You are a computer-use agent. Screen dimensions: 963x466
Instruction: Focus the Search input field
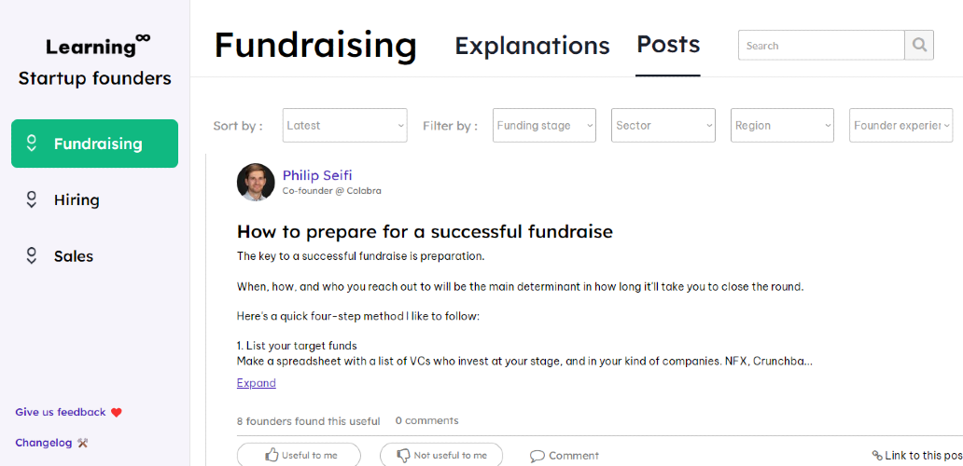821,45
